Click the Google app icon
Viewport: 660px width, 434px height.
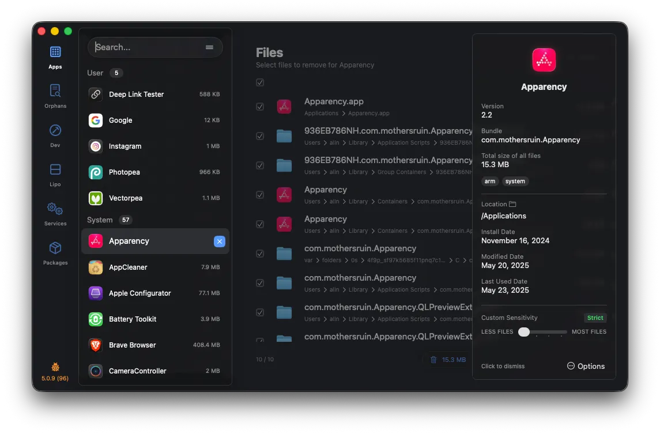96,120
